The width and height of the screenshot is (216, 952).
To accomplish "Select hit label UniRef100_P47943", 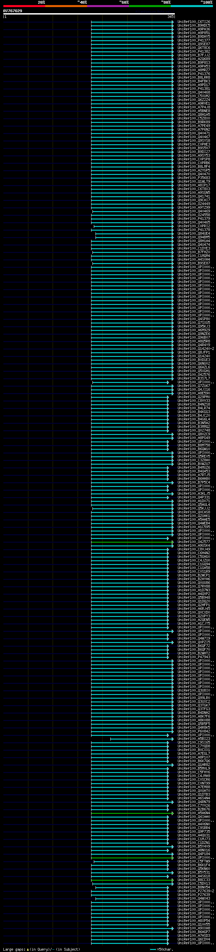I will coord(194,657).
